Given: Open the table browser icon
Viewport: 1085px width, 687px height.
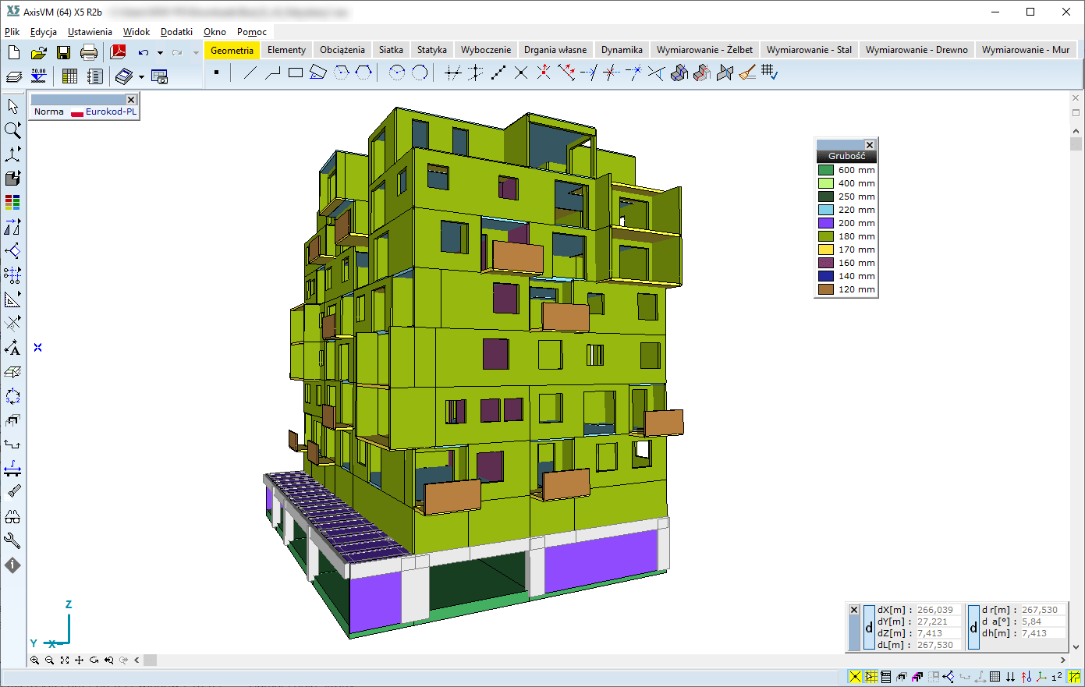Looking at the screenshot, I should [x=69, y=76].
